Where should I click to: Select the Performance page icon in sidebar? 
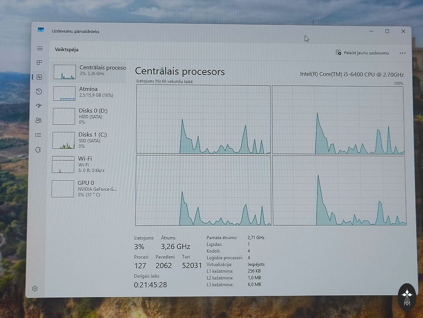click(x=39, y=77)
